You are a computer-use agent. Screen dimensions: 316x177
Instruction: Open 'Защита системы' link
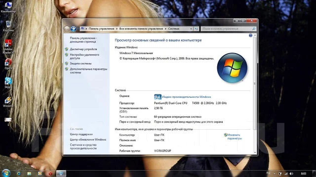pyautogui.click(x=80, y=63)
